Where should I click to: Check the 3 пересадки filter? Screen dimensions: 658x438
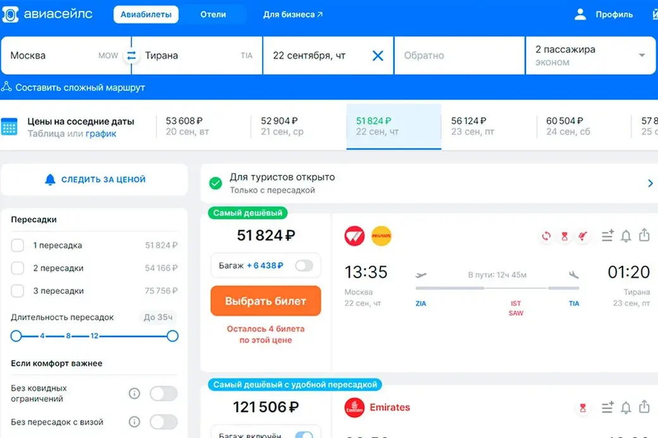18,291
